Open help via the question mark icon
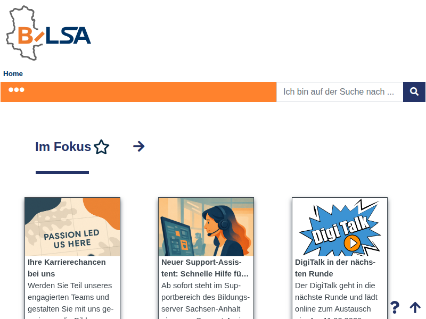 (x=395, y=307)
